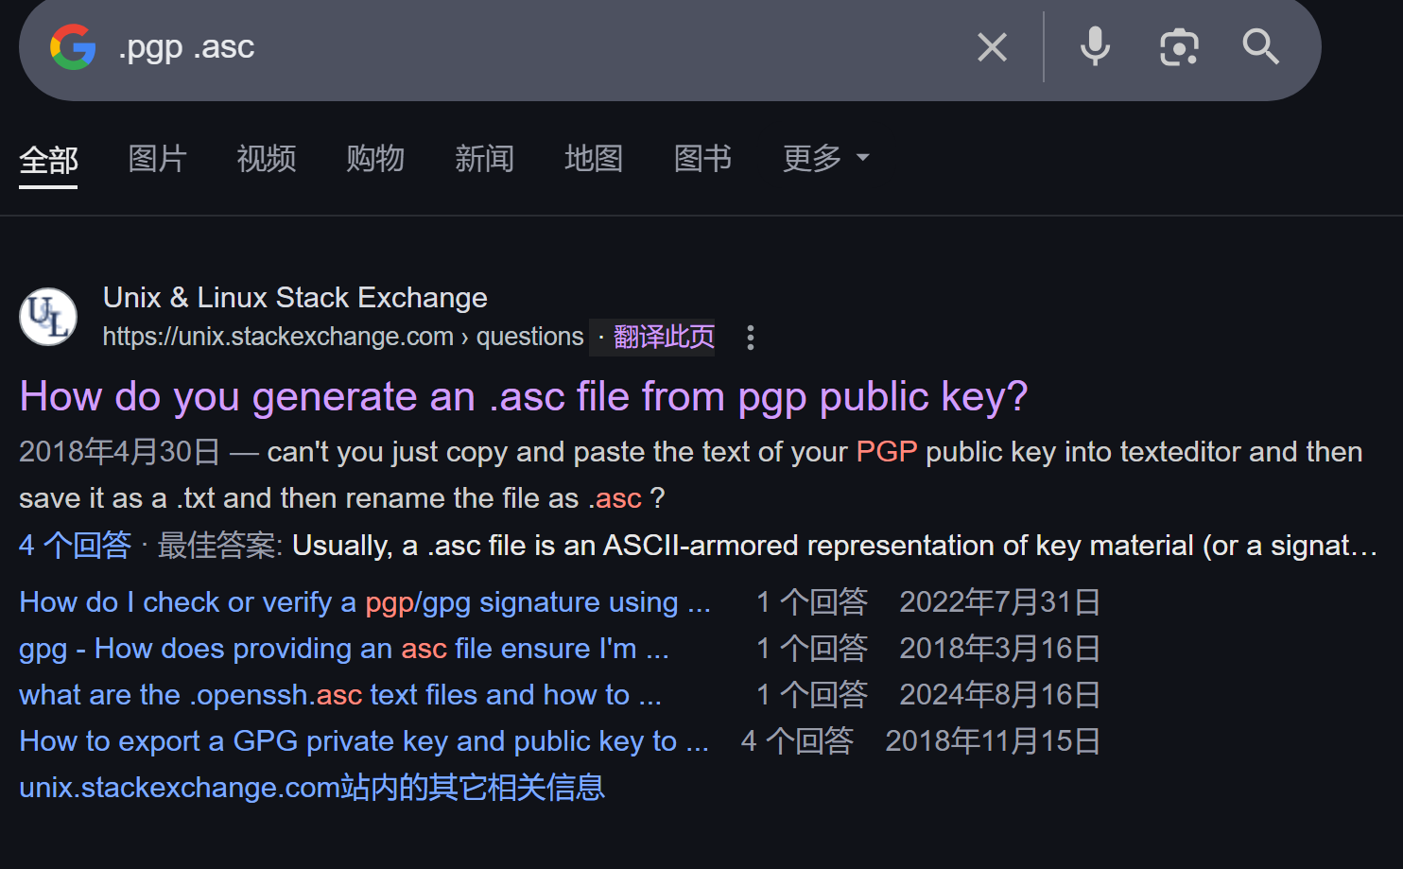Go to the 地图 tab

point(593,158)
